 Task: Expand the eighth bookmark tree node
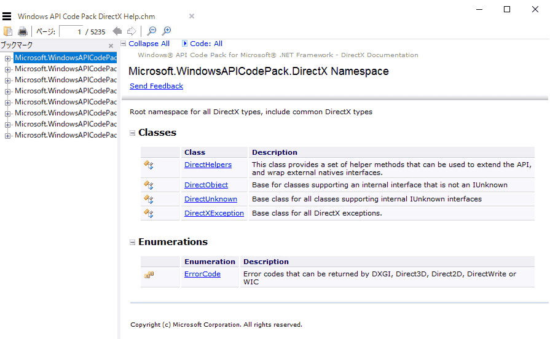click(7, 136)
